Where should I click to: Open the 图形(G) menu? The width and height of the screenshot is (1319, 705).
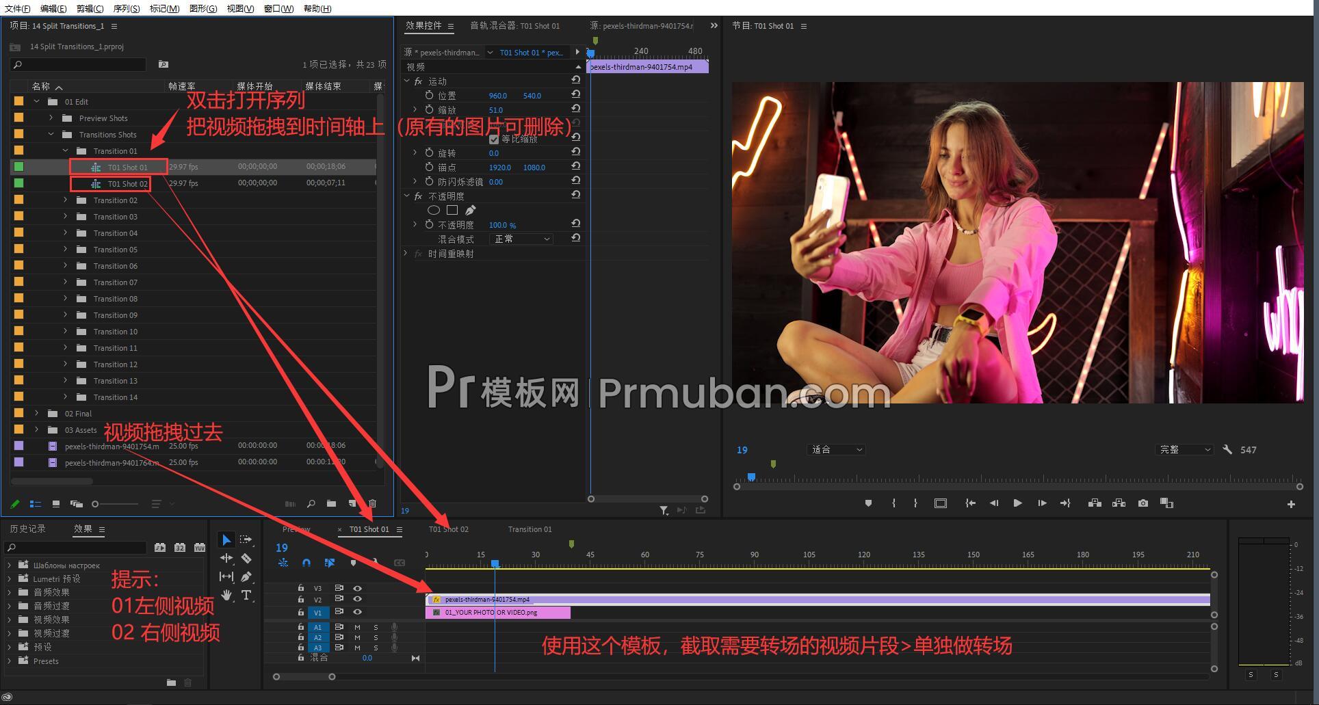(202, 8)
